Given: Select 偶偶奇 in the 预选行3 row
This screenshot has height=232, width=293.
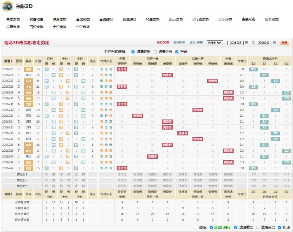Looking at the screenshot, I should click(x=183, y=186).
